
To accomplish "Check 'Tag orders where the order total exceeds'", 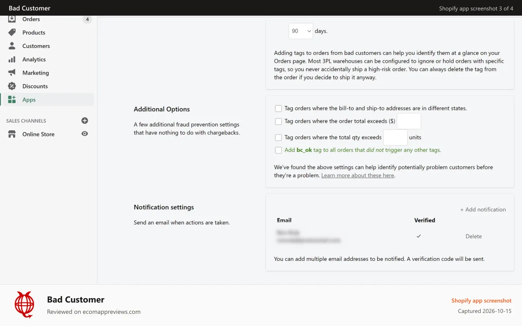I will coord(278,122).
